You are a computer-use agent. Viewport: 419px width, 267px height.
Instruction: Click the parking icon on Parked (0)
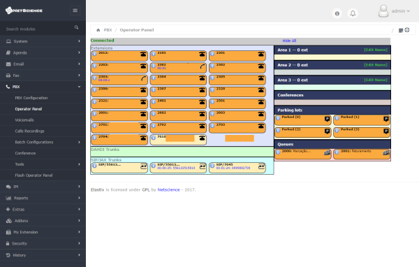click(327, 119)
